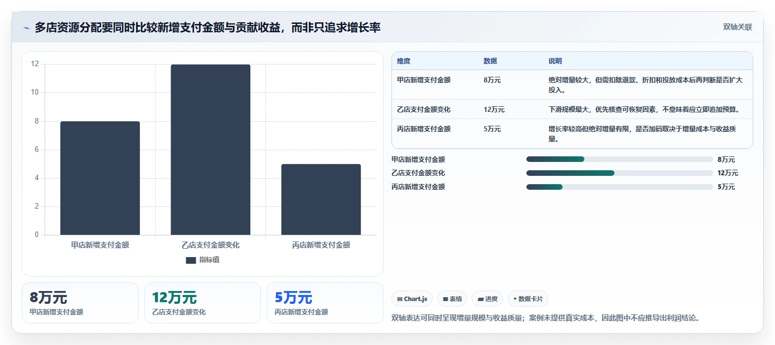Click the 绝对增量较大 description text

(646, 85)
